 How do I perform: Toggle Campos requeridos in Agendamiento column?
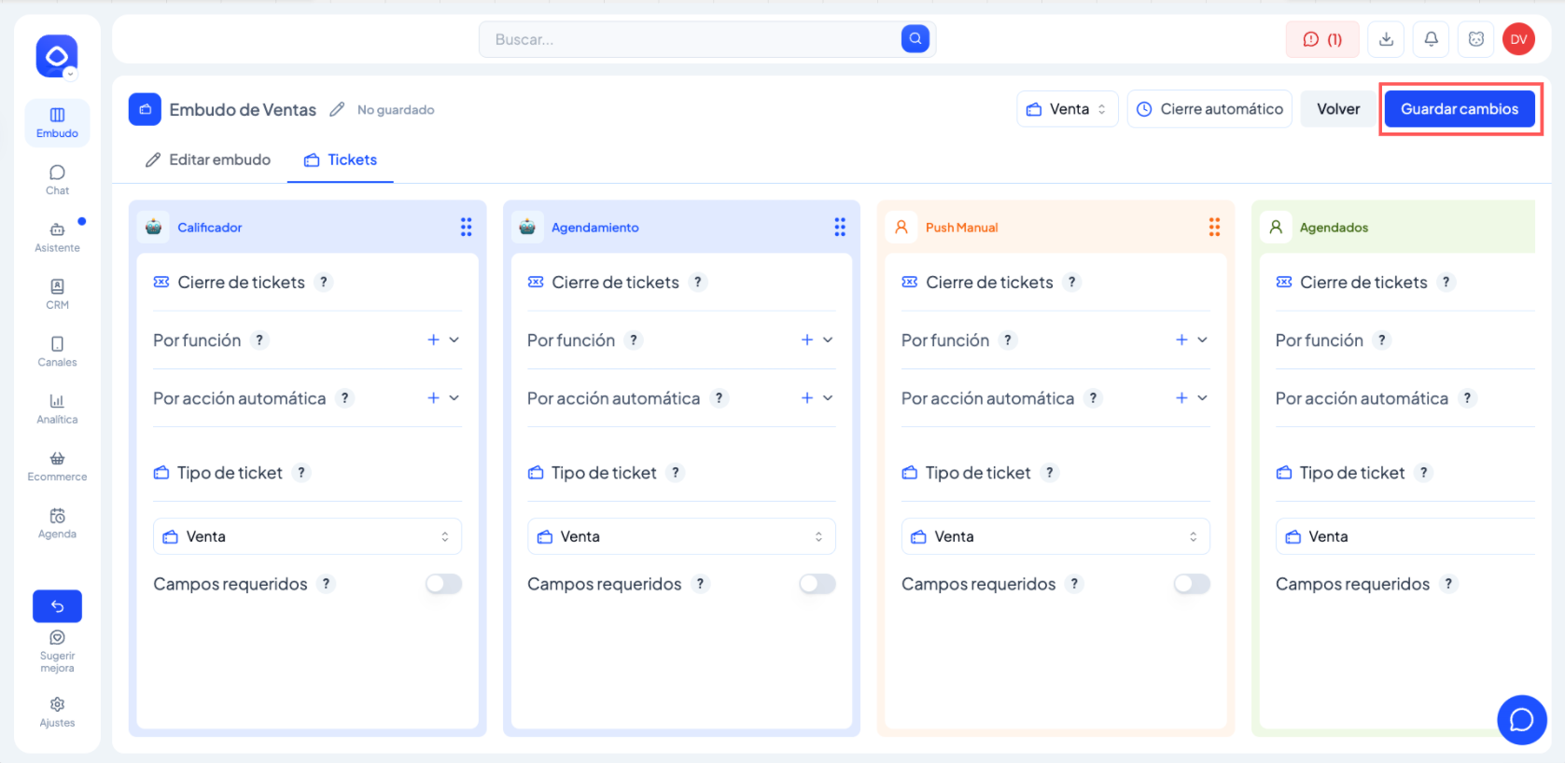pos(817,584)
